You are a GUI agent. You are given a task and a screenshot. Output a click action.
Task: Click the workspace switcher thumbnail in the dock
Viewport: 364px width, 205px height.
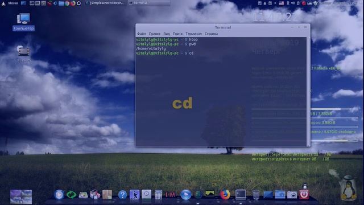21,196
